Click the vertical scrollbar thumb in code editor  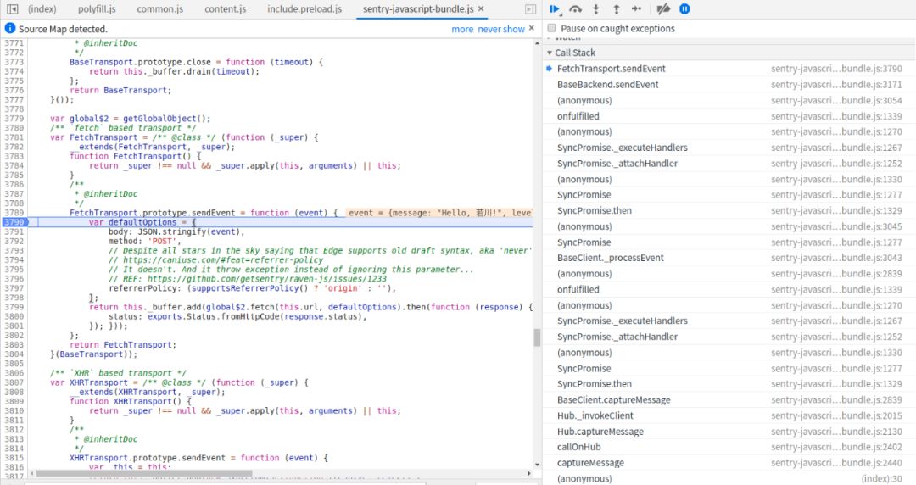(x=537, y=337)
